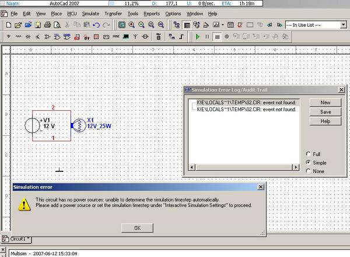This screenshot has width=350, height=257.
Task: Click the Print icon in toolbar
Action: [48, 25]
